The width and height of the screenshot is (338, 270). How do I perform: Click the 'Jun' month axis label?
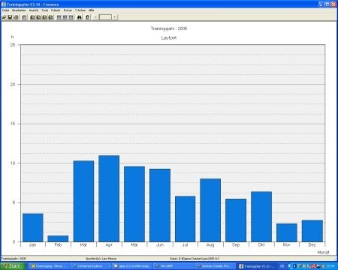coord(160,245)
